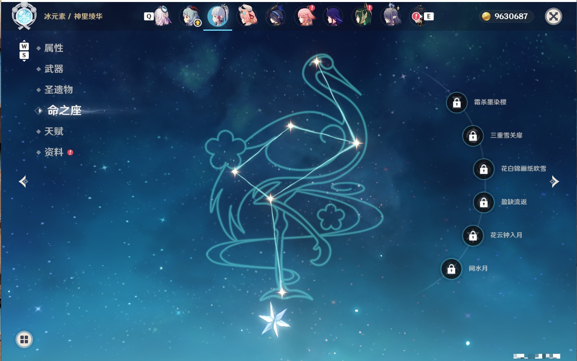The height and width of the screenshot is (361, 577).
Task: Select the constellation name 霜杀墨染樱
Action: click(x=490, y=102)
